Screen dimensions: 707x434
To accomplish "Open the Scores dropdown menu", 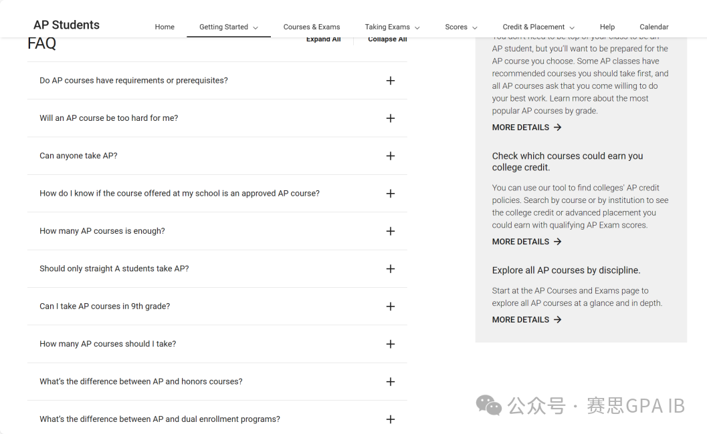I will (461, 27).
